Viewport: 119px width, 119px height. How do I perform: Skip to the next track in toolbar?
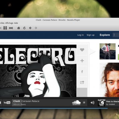[11, 28]
